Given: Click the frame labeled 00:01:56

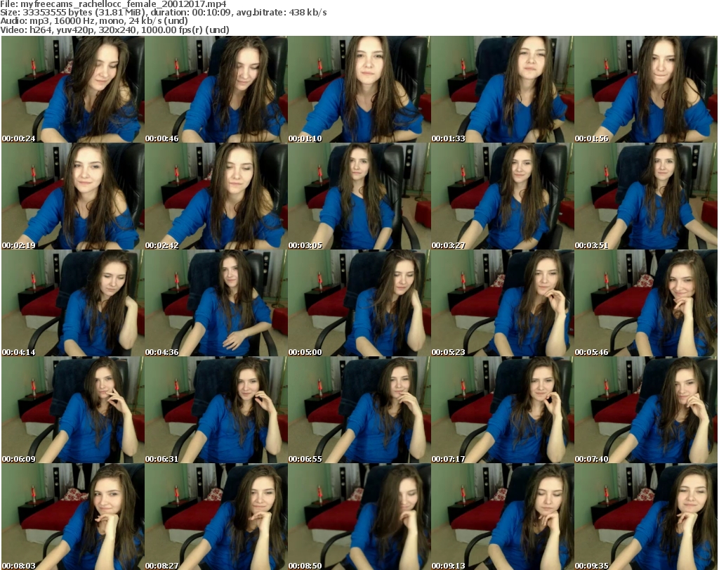Looking at the screenshot, I should (646, 89).
